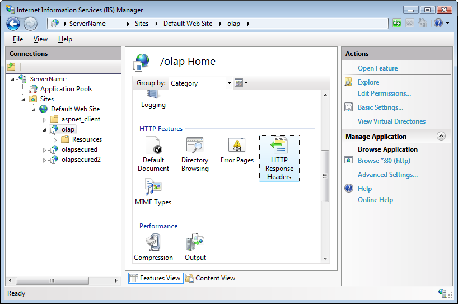This screenshot has width=458, height=304.
Task: Select the Error Pages 404 icon
Action: click(237, 147)
